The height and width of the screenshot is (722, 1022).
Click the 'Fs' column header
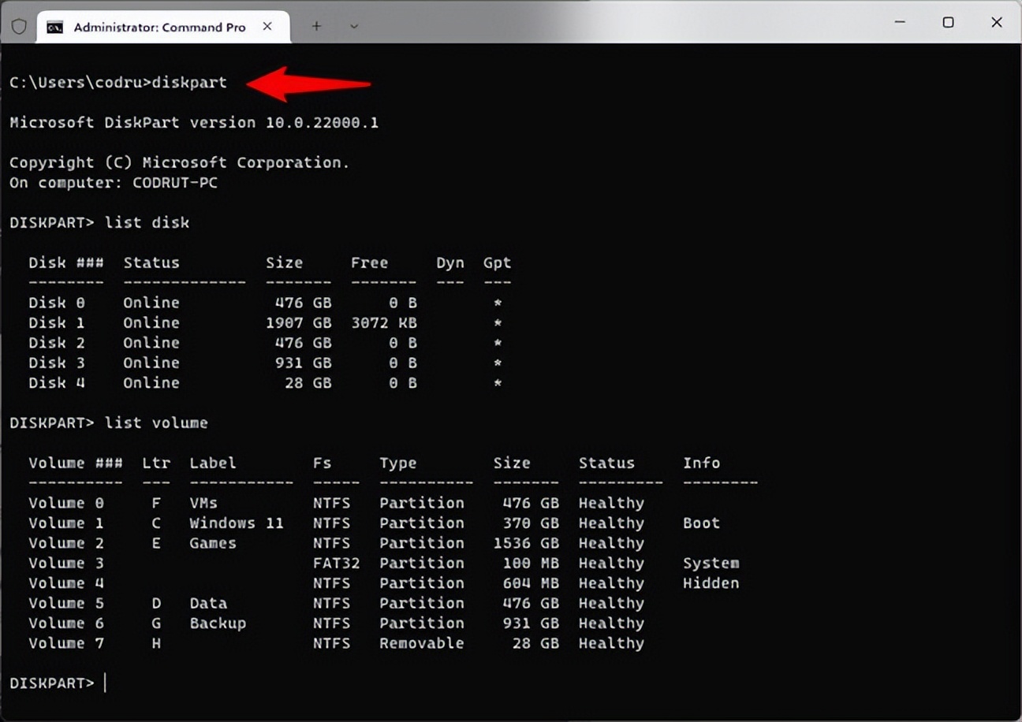[x=322, y=463]
